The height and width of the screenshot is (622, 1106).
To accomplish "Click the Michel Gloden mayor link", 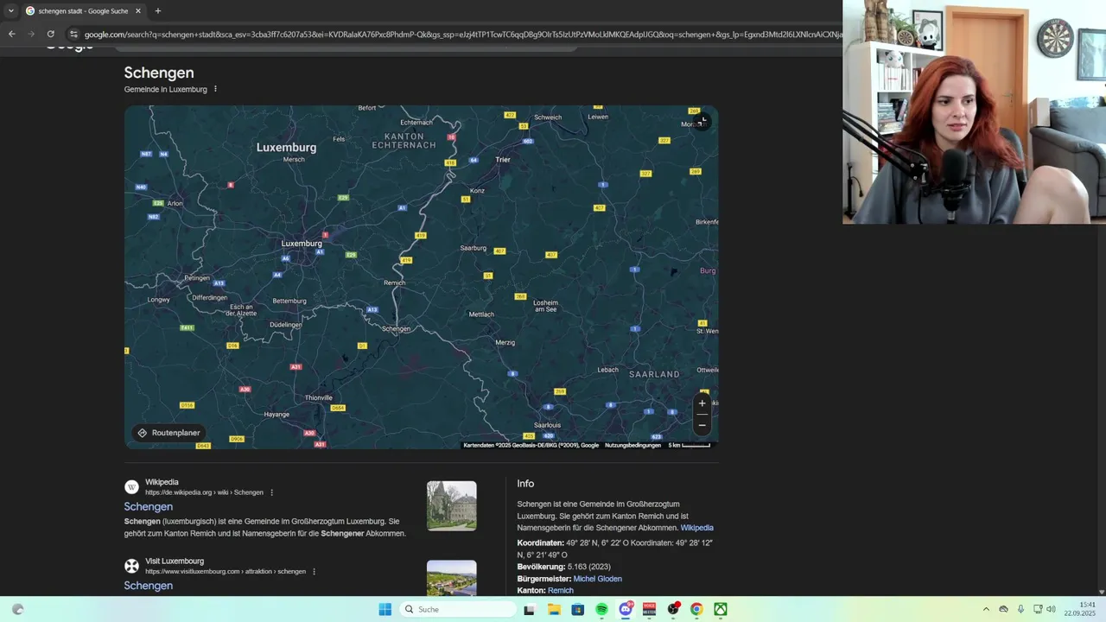I will [x=597, y=579].
